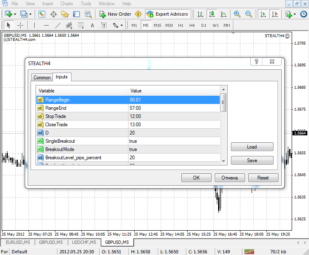The image size is (309, 255).
Task: Open the Periods clock icon
Action: coord(304,14)
